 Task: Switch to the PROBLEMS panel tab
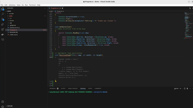coord(53,89)
